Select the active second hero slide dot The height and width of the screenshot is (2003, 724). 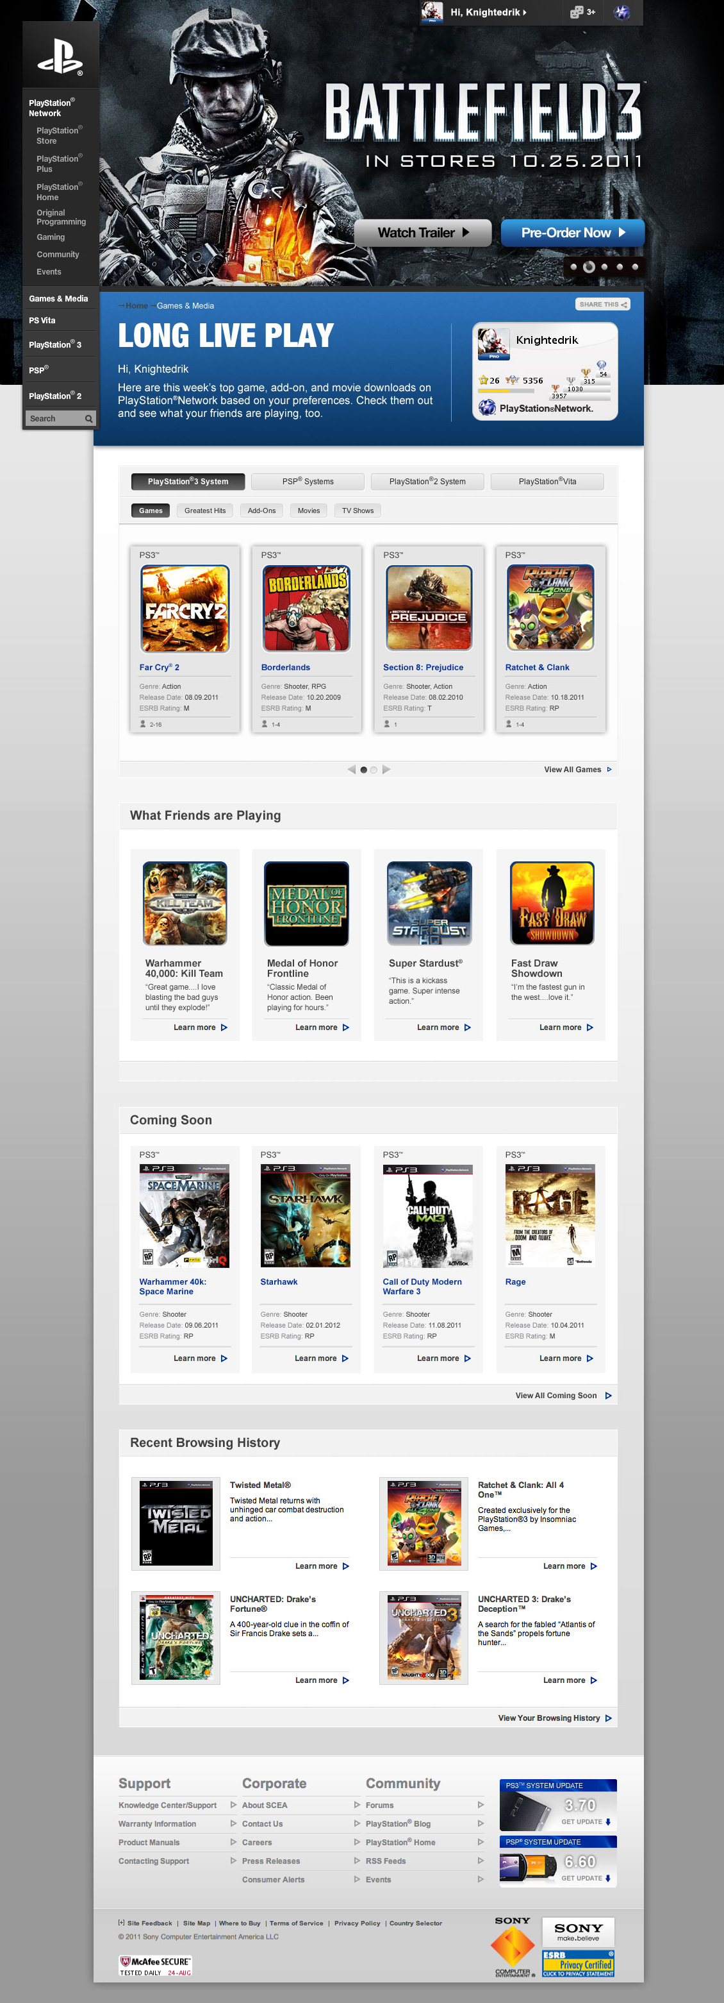click(589, 267)
